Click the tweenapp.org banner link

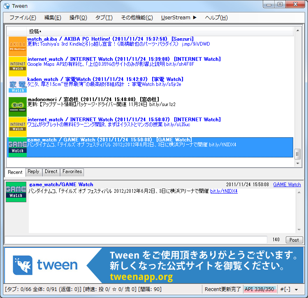pos(141,277)
